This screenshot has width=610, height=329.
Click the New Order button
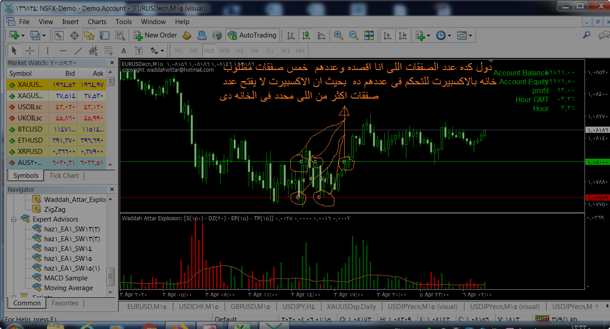[155, 35]
